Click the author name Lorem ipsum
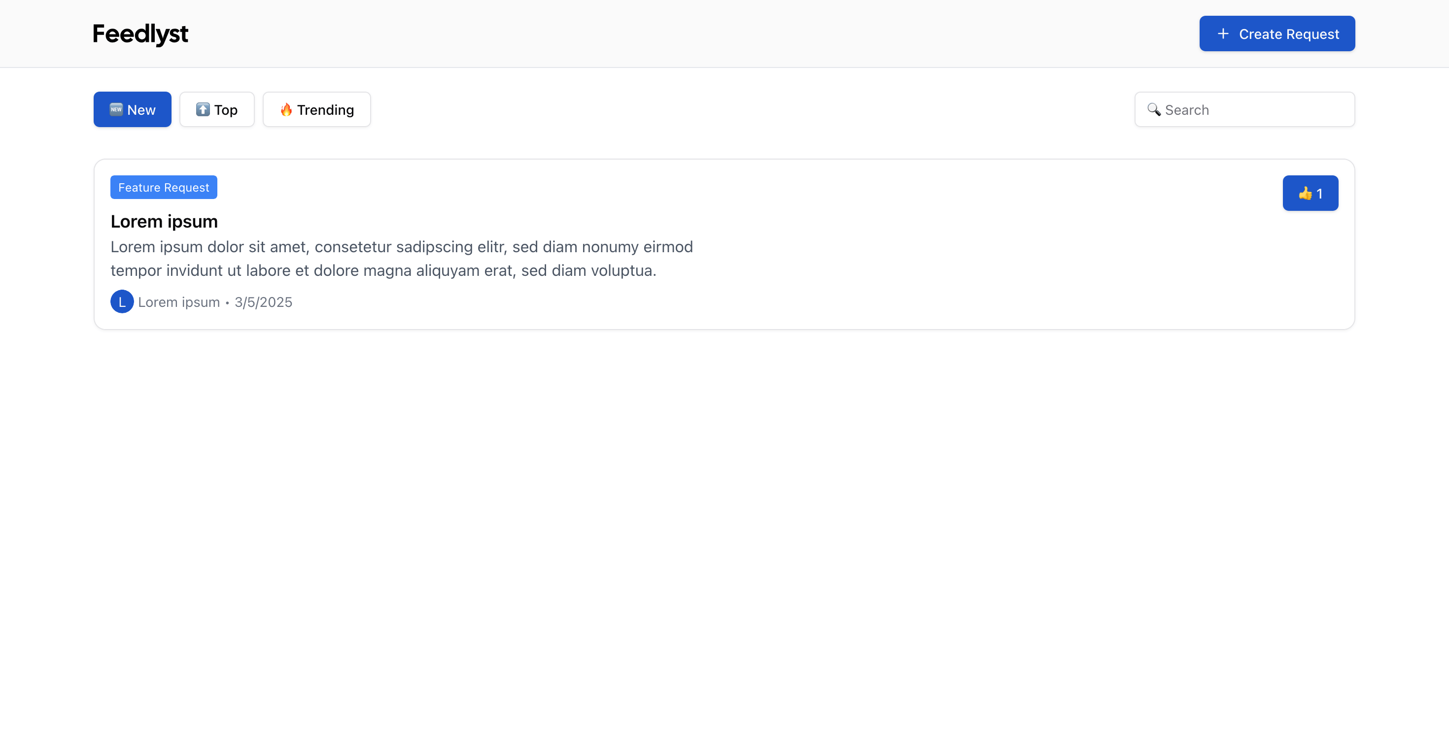The height and width of the screenshot is (732, 1449). coord(179,302)
